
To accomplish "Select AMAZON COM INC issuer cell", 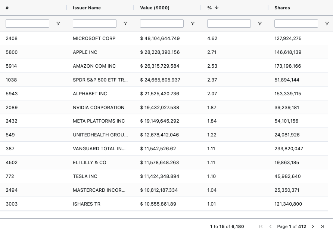I will click(x=94, y=66).
